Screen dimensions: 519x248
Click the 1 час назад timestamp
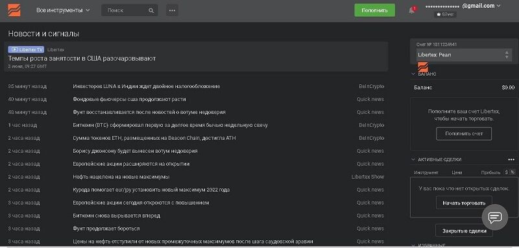click(x=23, y=125)
